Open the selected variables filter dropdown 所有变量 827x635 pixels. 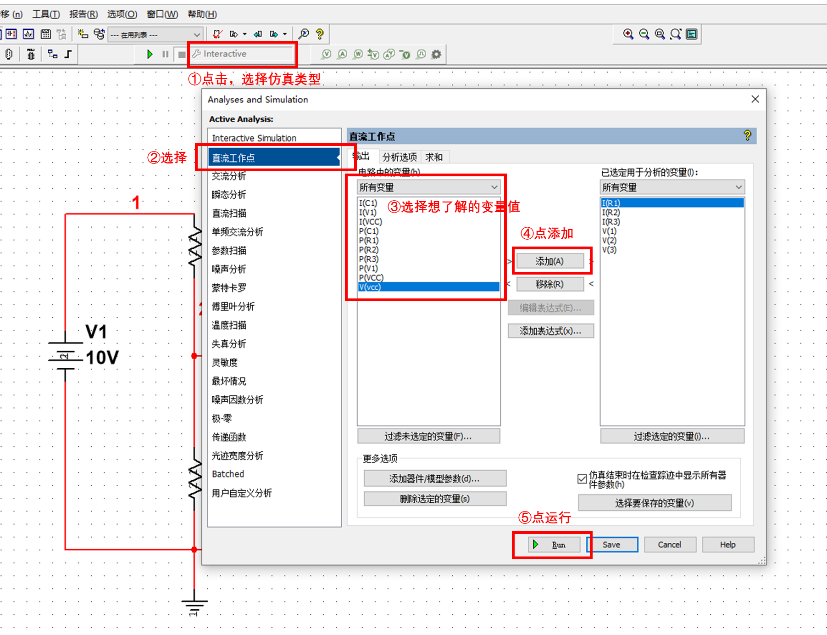(x=672, y=187)
